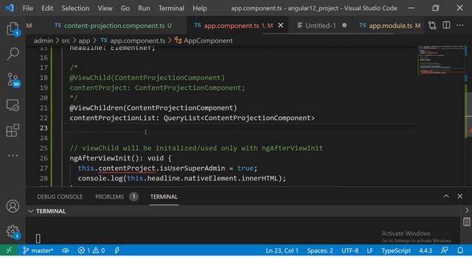Image resolution: width=472 pixels, height=265 pixels.
Task: Open the File menu
Action: point(28,8)
